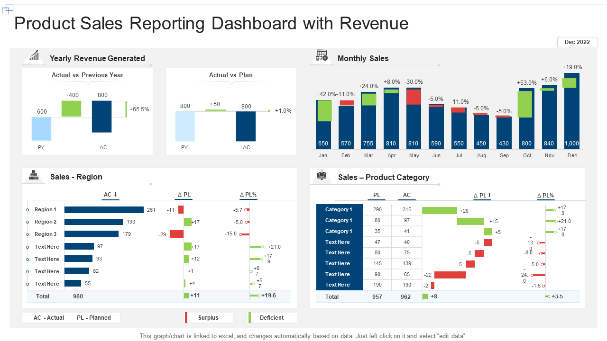Select the Dec 2022 date box

pyautogui.click(x=577, y=42)
